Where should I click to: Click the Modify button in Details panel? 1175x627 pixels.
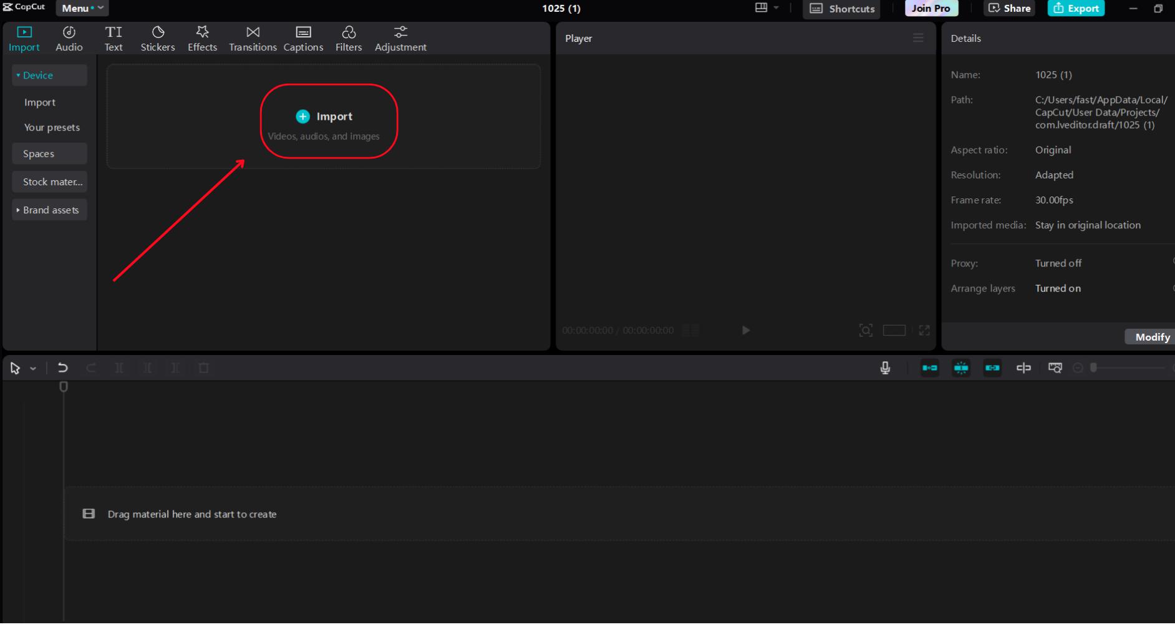coord(1153,337)
